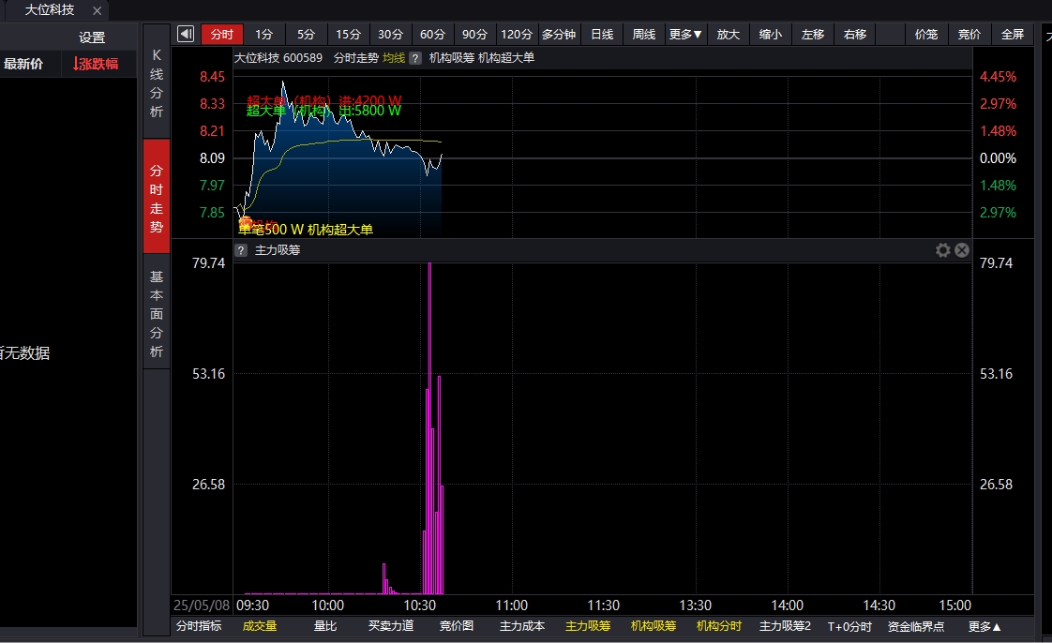Close the 主力吸筹 indicator panel
The height and width of the screenshot is (643, 1052).
961,250
